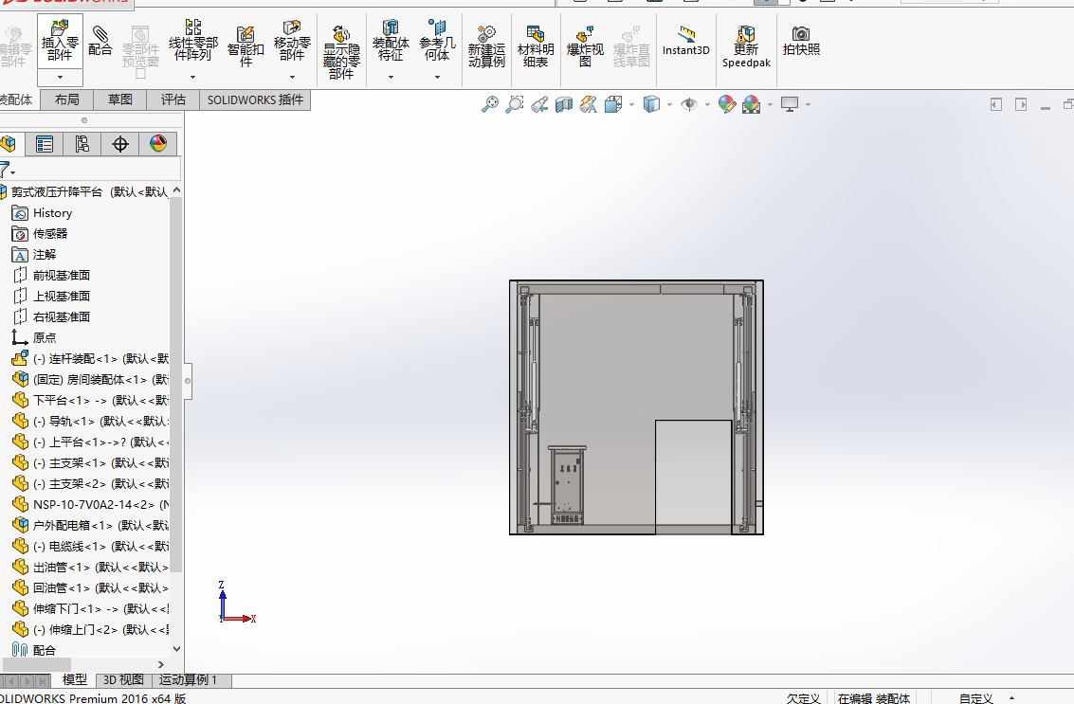Click Display Style cube icon
The width and height of the screenshot is (1074, 704).
pyautogui.click(x=651, y=104)
